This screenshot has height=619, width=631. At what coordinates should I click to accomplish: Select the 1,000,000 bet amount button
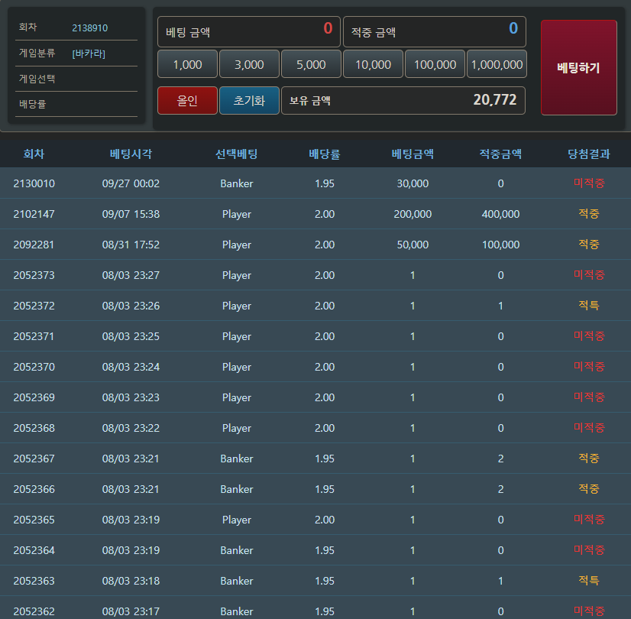(x=497, y=64)
